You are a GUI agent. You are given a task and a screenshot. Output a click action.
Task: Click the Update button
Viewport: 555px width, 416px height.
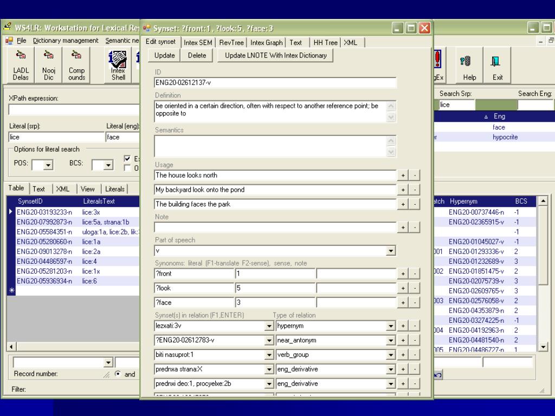point(165,56)
